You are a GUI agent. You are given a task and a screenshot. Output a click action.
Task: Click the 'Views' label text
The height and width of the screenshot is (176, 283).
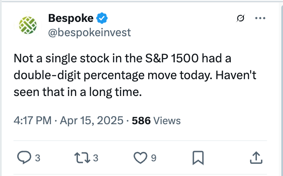point(167,120)
